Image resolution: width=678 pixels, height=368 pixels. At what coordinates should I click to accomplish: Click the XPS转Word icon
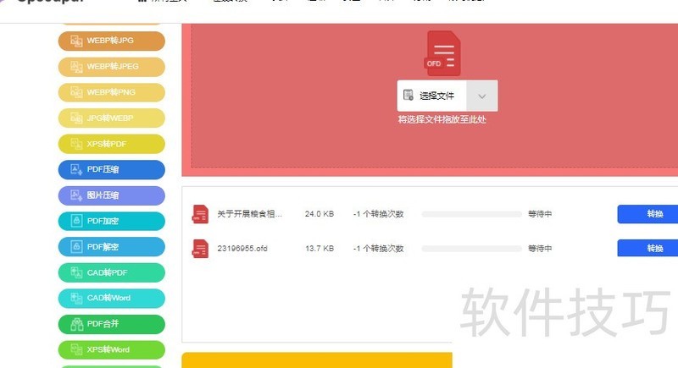76,349
